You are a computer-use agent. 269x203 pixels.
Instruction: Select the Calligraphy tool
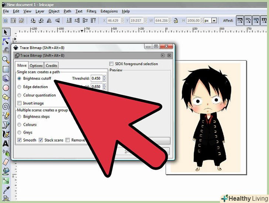pos(6,134)
